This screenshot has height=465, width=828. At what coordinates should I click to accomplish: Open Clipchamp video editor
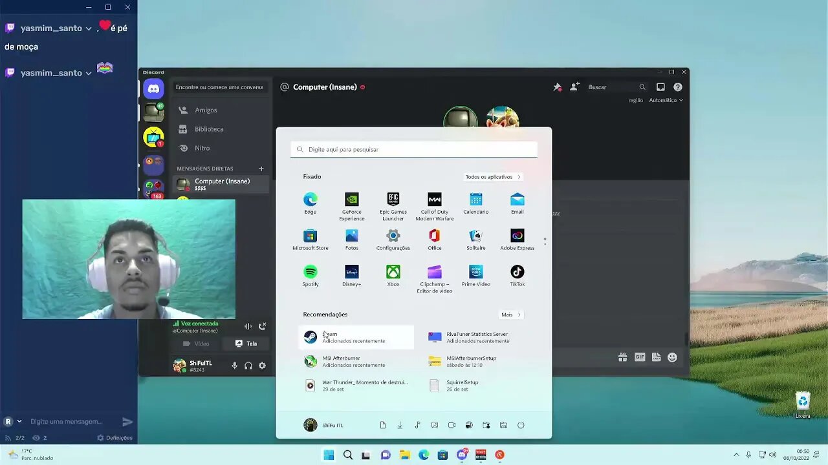pyautogui.click(x=435, y=279)
